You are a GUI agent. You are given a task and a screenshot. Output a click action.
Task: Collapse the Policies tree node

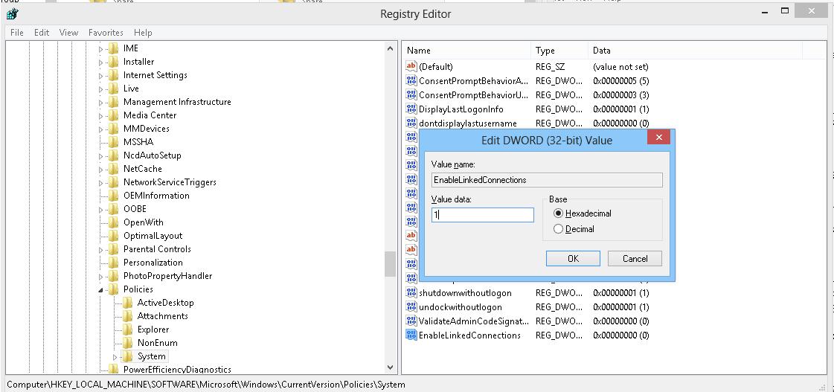[101, 289]
